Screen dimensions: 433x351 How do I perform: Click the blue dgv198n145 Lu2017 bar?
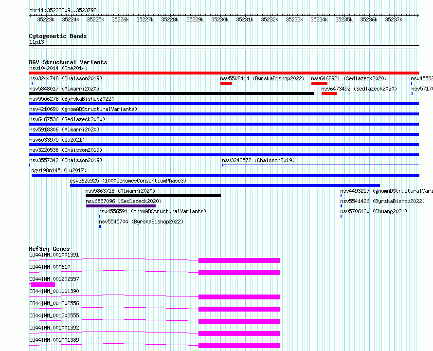225,175
